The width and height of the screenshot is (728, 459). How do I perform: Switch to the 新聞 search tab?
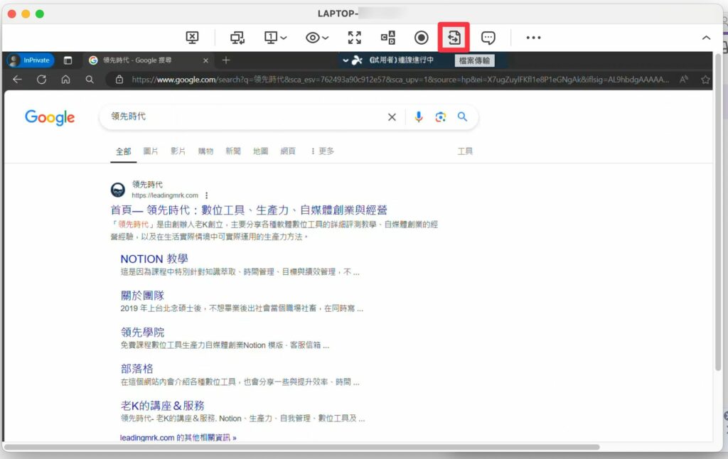233,151
